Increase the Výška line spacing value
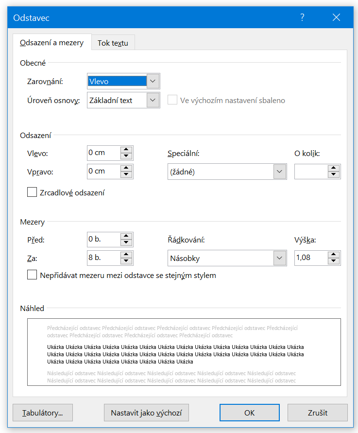 pos(333,255)
